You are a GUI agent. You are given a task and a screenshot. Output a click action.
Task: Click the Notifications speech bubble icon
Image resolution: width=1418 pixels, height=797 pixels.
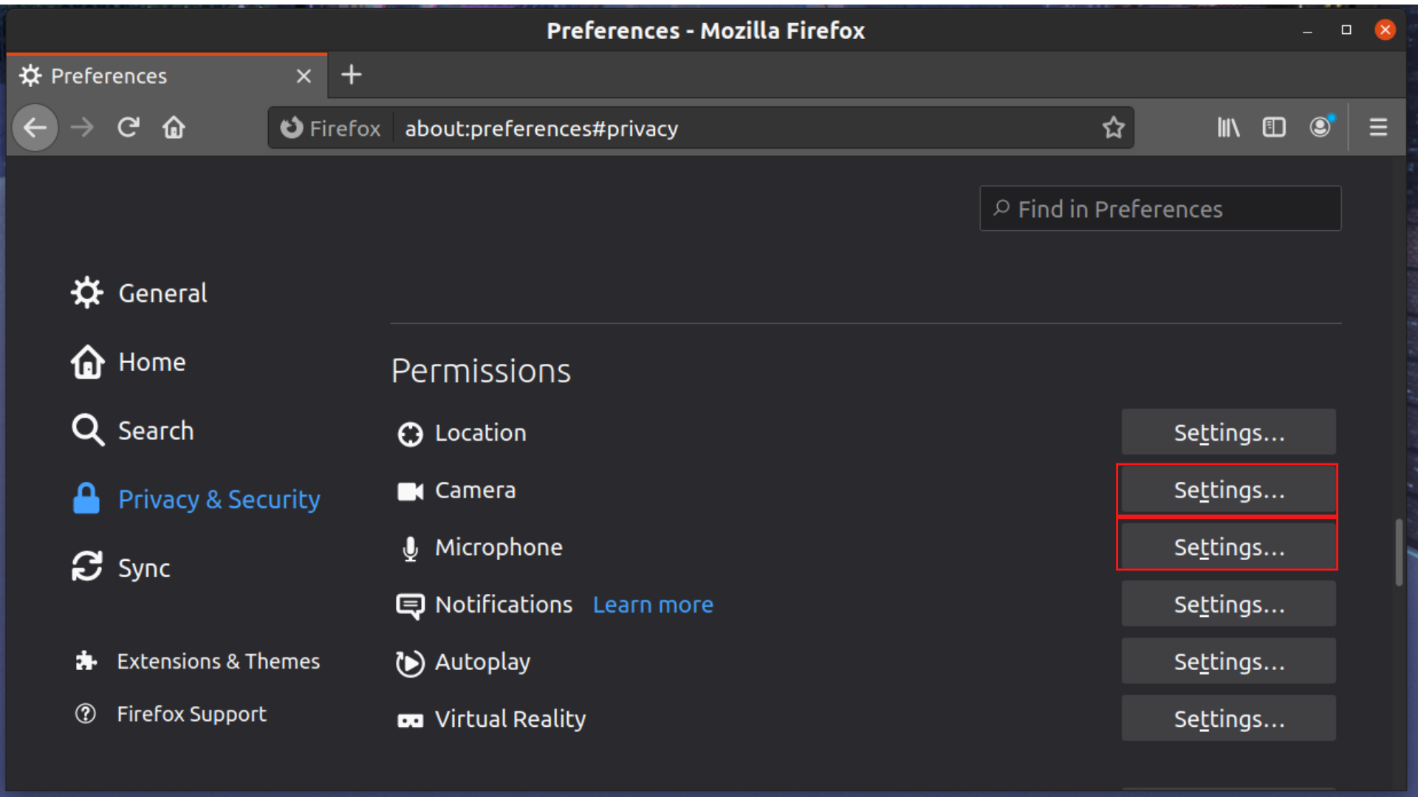pyautogui.click(x=410, y=606)
